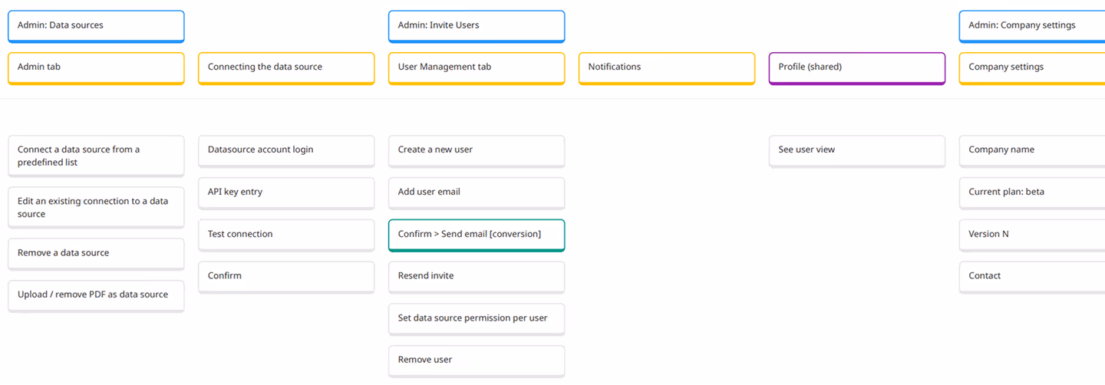Select the 'Admin: Company settings' card
The height and width of the screenshot is (385, 1105).
point(1032,26)
